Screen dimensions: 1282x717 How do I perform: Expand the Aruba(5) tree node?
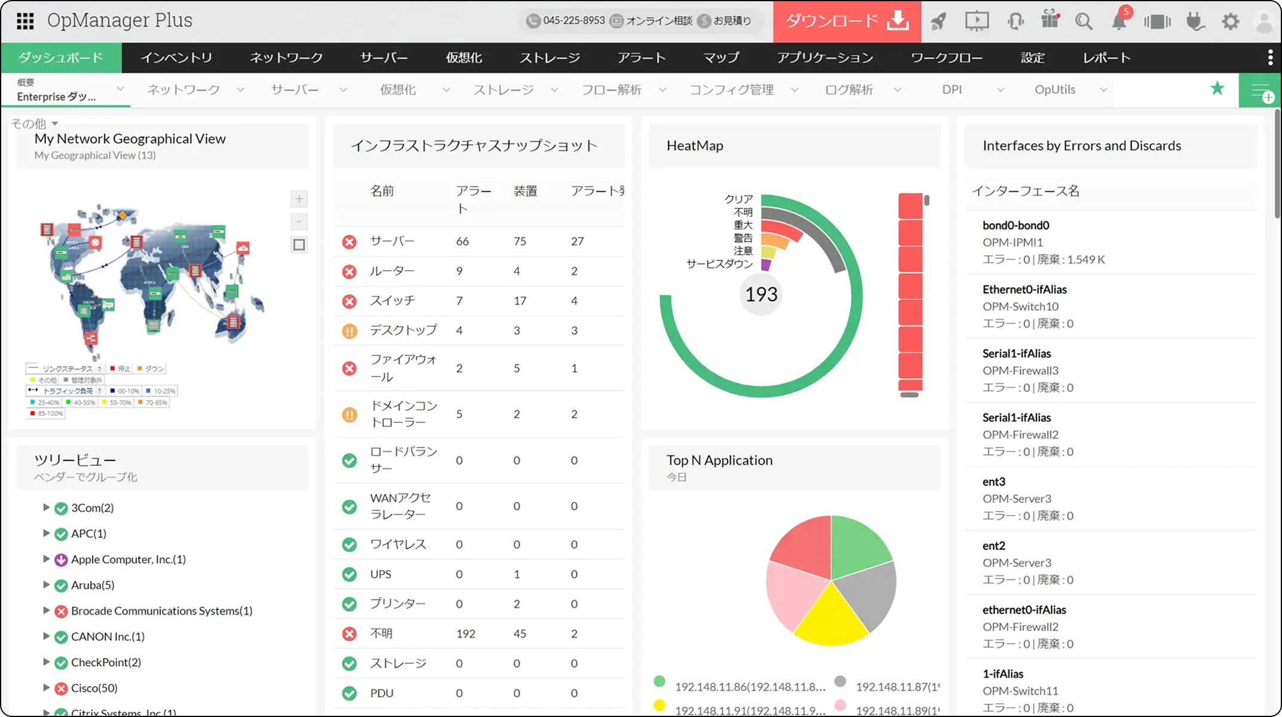[46, 584]
